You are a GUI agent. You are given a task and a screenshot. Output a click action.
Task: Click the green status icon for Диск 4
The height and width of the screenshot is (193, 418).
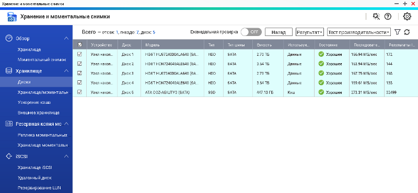321,83
